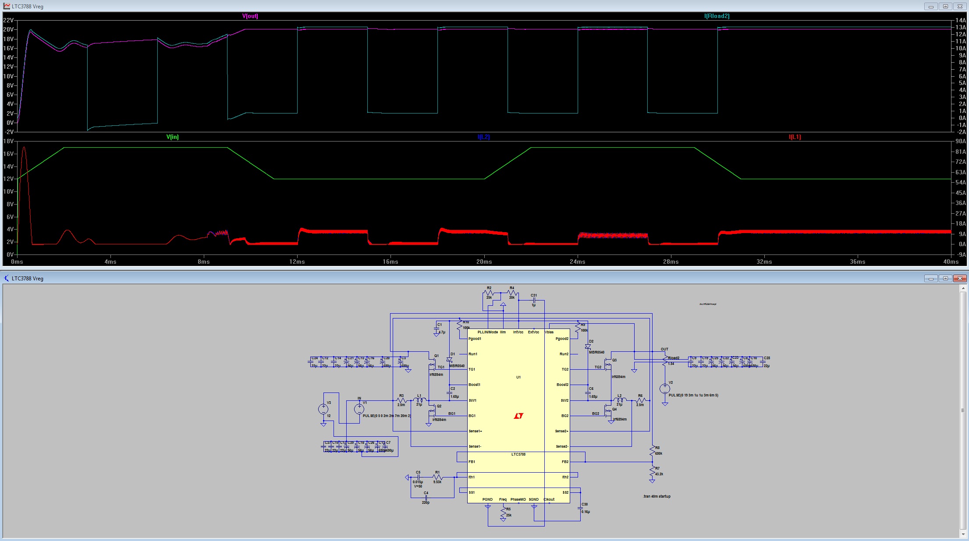Screen dimensions: 969x541
Task: Select capacitor C4 symbol (220p)
Action: [426, 498]
